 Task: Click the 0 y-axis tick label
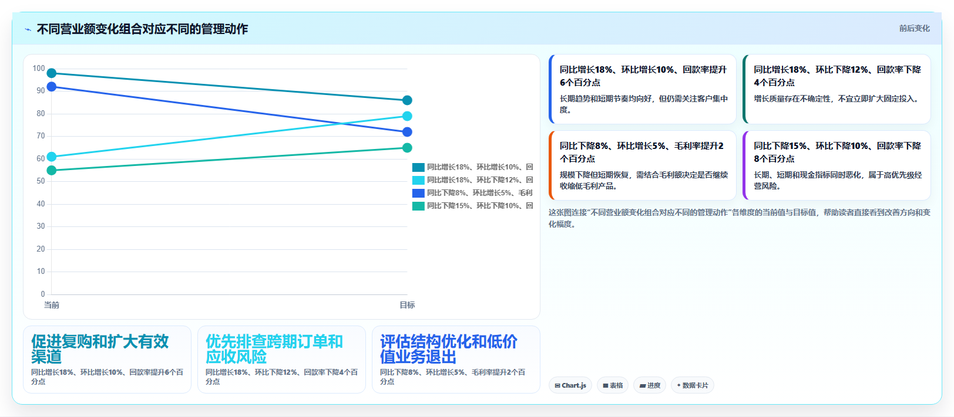(43, 294)
